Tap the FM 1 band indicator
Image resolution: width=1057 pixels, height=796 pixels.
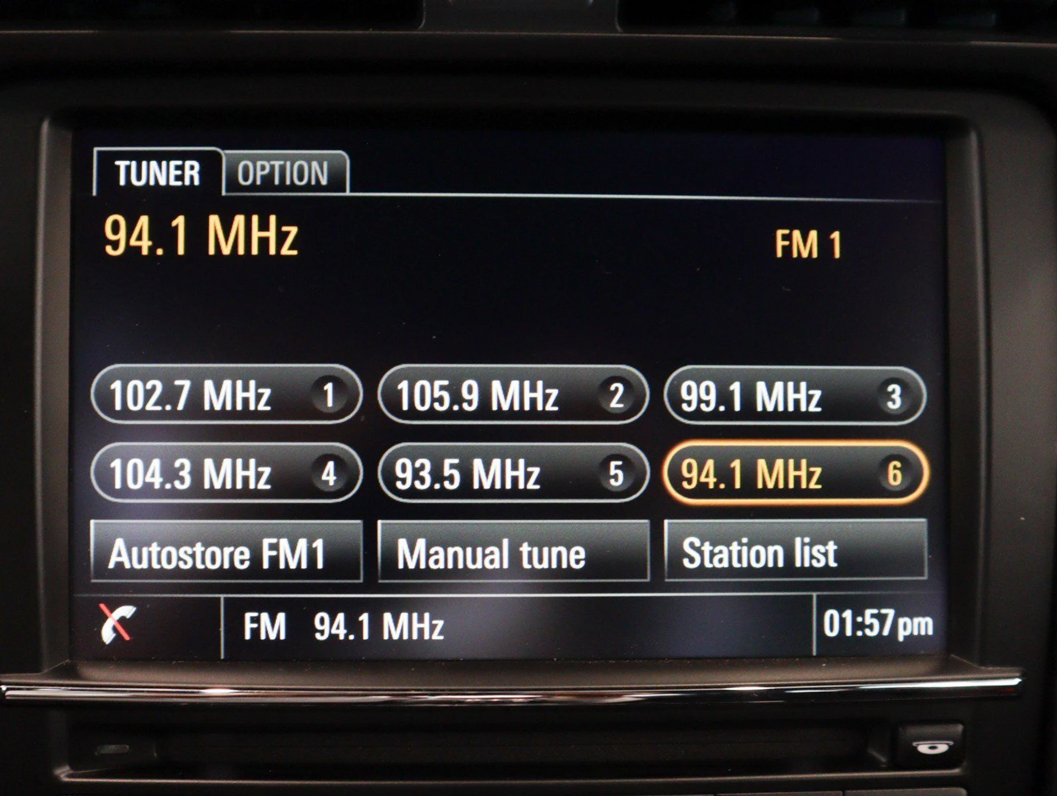click(808, 244)
